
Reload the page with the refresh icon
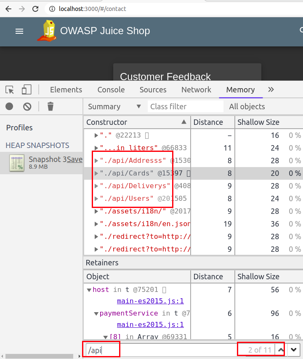pos(35,9)
